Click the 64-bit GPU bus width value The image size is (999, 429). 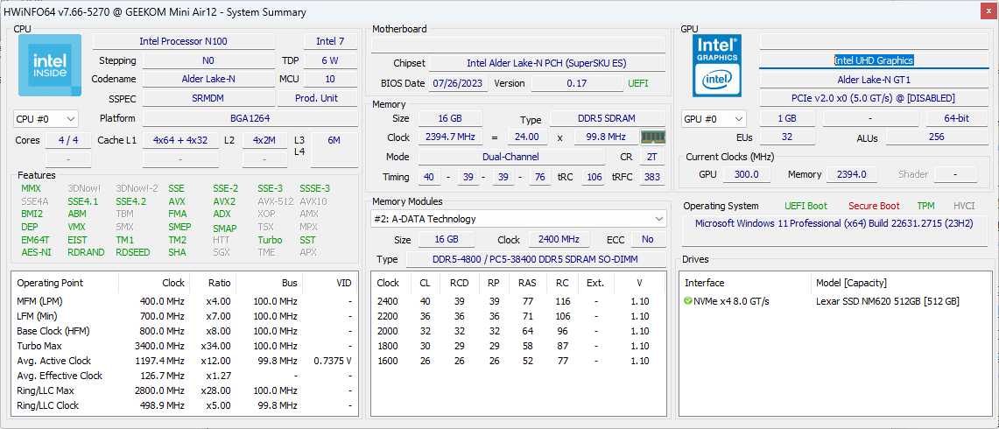click(957, 118)
